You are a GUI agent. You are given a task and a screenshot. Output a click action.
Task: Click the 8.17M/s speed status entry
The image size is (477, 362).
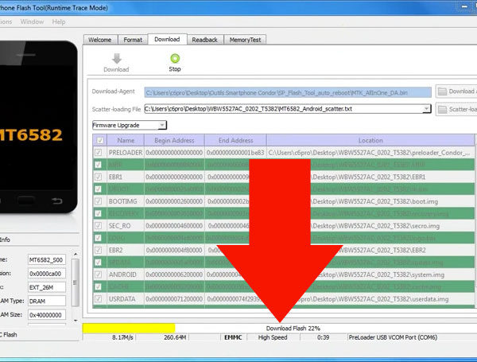point(122,337)
